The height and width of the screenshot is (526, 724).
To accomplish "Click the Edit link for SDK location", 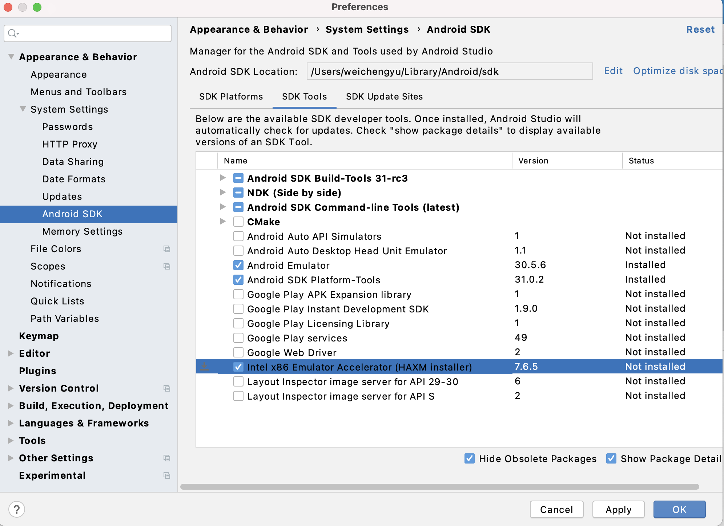I will pyautogui.click(x=613, y=71).
